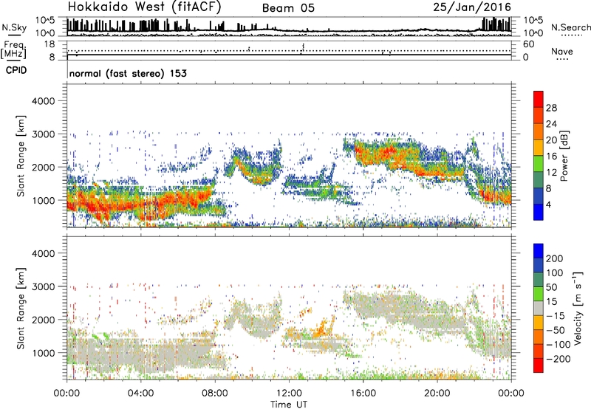Click the '1000' tick of the Velocity panel
The width and height of the screenshot is (591, 409).
(43, 353)
